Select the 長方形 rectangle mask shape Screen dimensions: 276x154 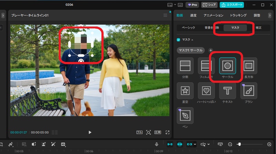pyautogui.click(x=248, y=66)
